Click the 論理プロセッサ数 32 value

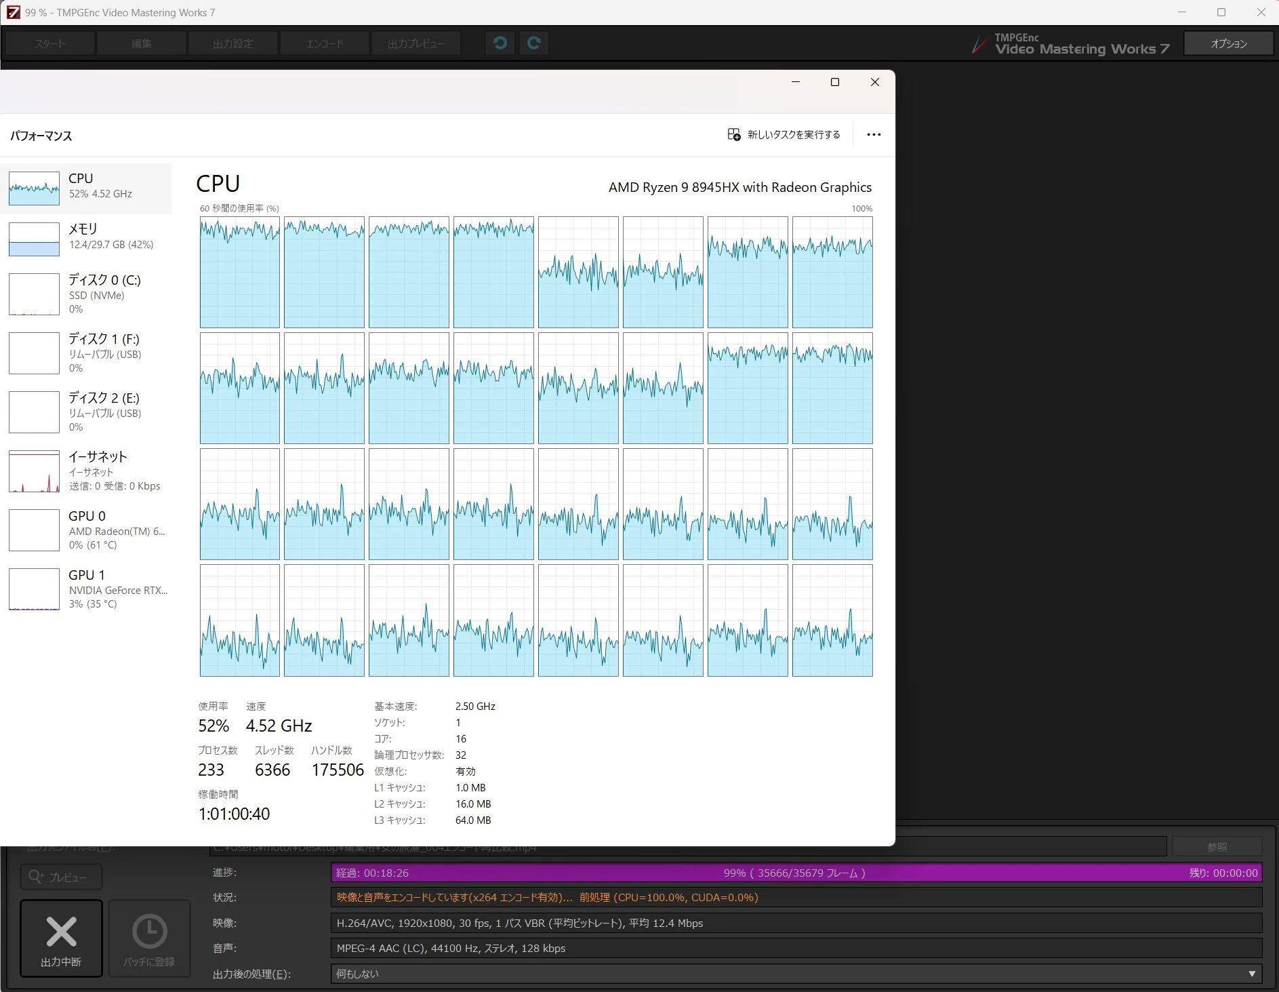point(461,755)
